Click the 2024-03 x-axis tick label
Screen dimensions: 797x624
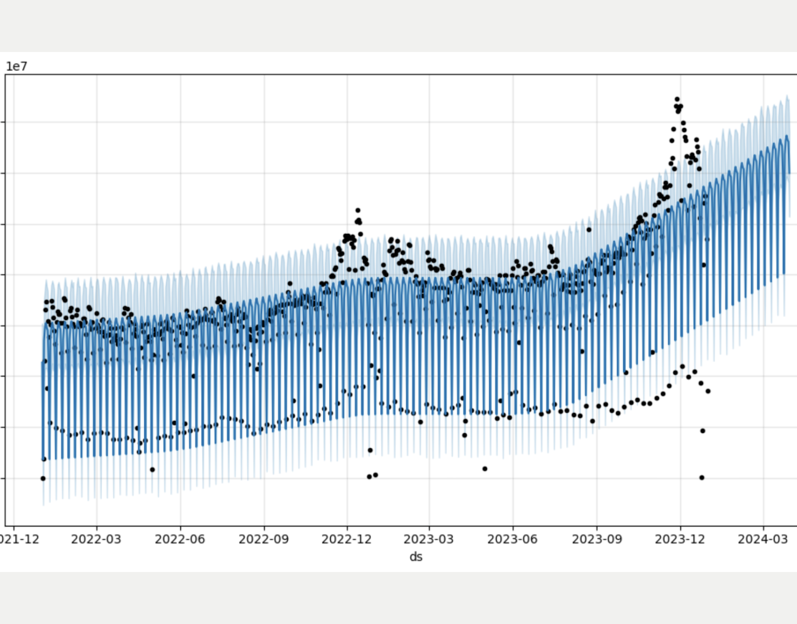coord(763,539)
